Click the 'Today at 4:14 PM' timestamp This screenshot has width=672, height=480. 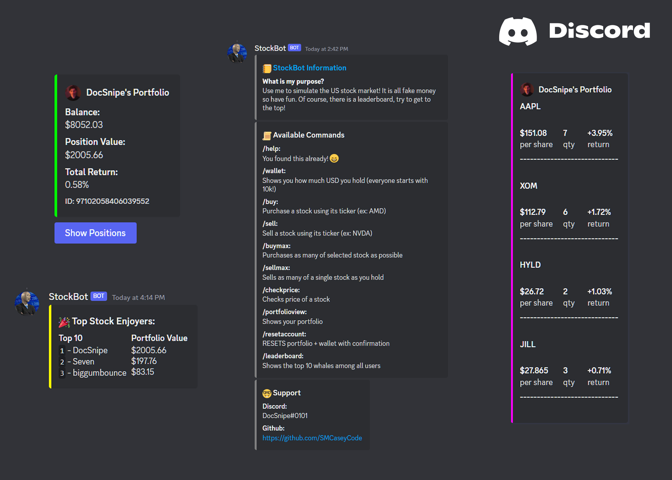click(138, 298)
